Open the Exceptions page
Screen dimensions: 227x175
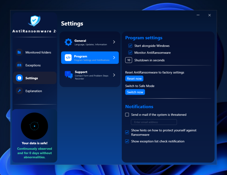35,65
